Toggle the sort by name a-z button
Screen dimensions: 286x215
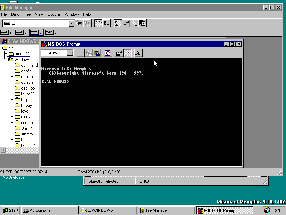point(118,23)
